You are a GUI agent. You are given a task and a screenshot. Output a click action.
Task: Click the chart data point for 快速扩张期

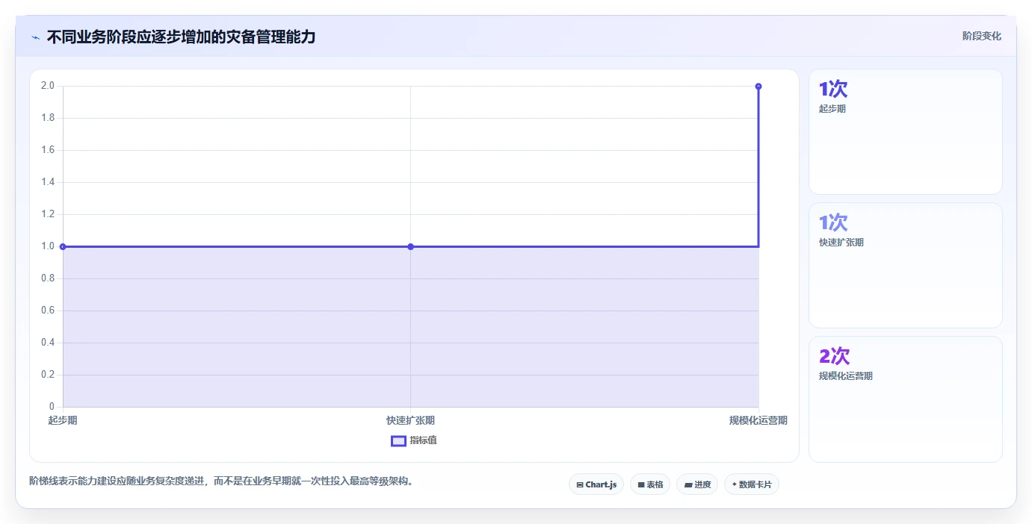(x=410, y=246)
